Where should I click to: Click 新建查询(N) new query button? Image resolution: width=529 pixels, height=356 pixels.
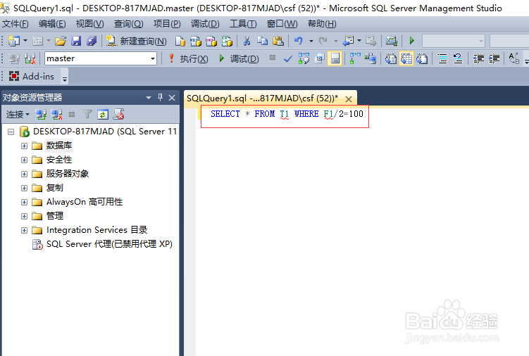pos(136,41)
